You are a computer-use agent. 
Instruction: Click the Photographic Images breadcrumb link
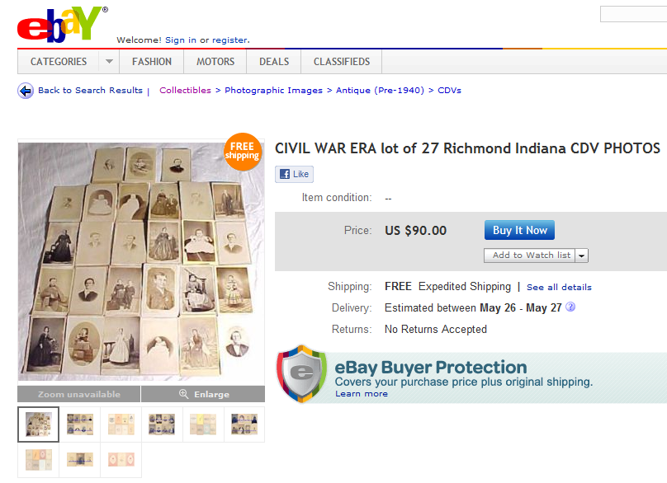coord(273,90)
